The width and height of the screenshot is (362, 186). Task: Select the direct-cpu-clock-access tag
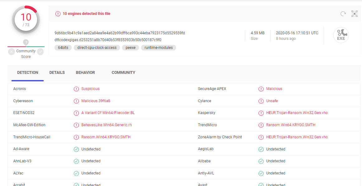[x=97, y=48]
